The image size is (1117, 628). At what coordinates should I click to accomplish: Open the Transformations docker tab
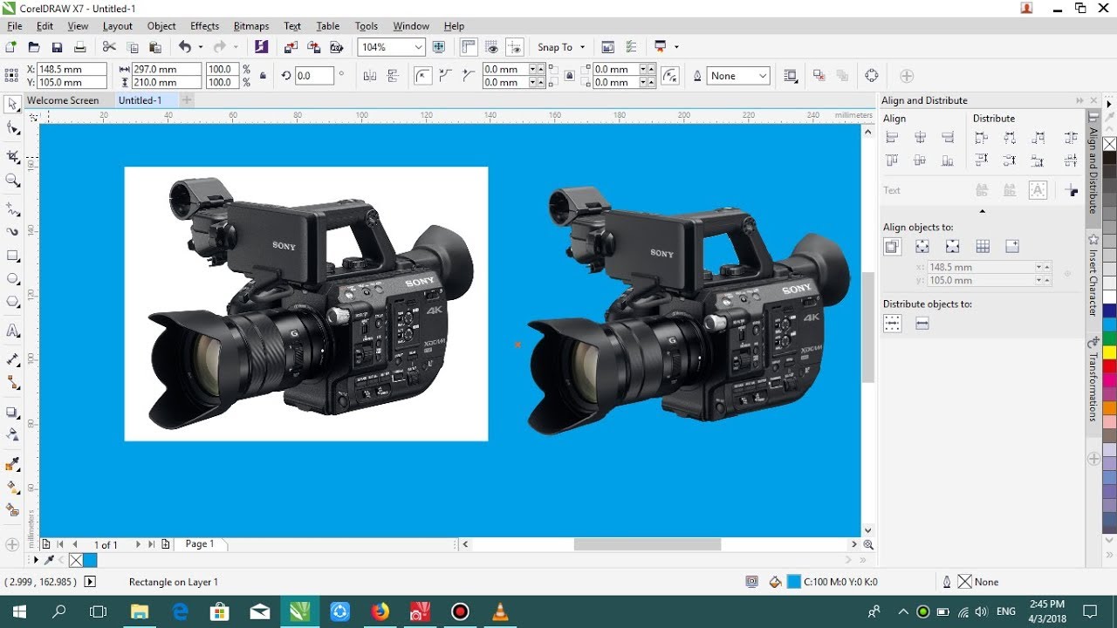pyautogui.click(x=1093, y=381)
